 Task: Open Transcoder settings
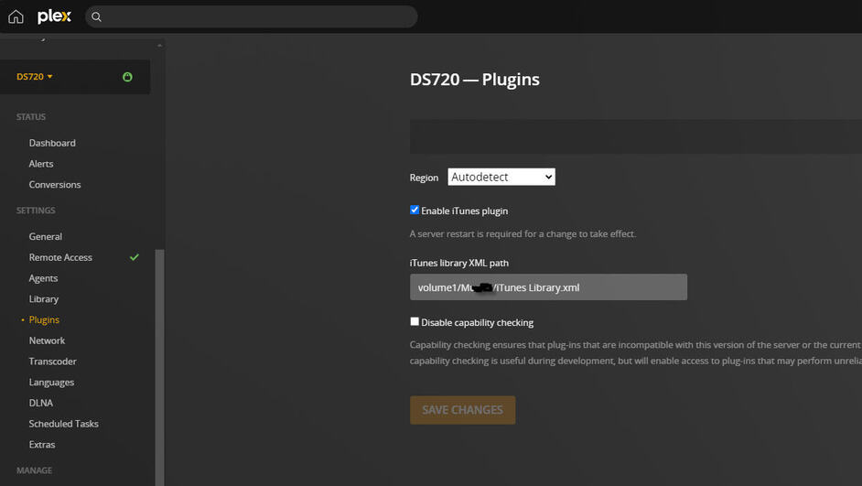coord(53,362)
